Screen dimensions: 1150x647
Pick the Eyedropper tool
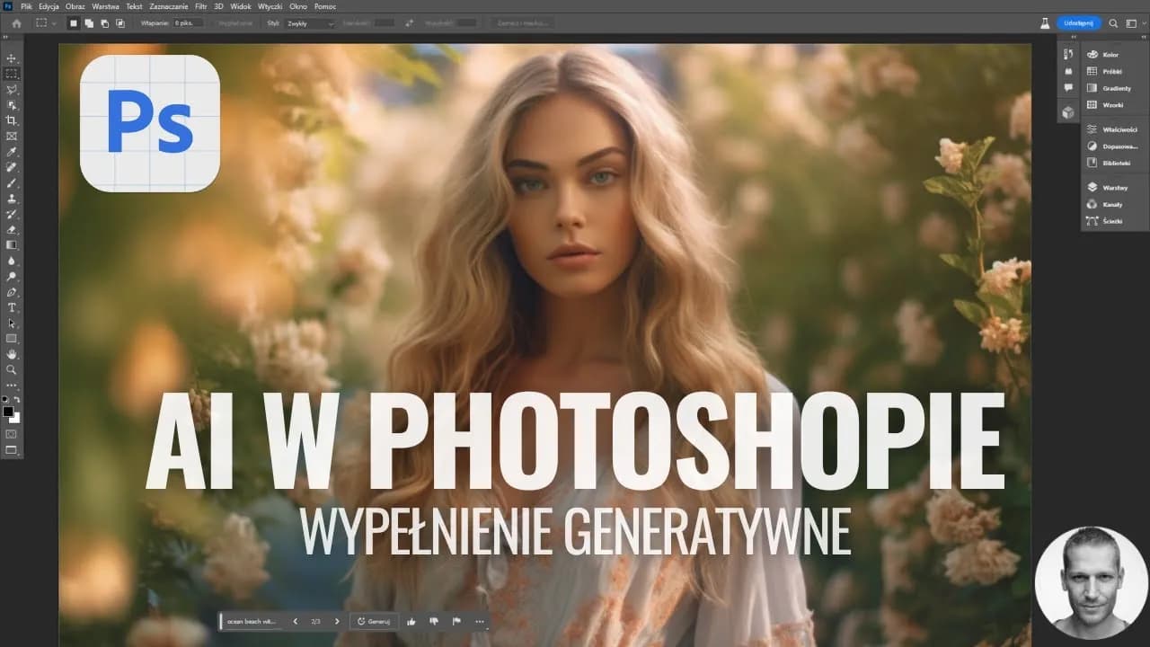pos(12,150)
